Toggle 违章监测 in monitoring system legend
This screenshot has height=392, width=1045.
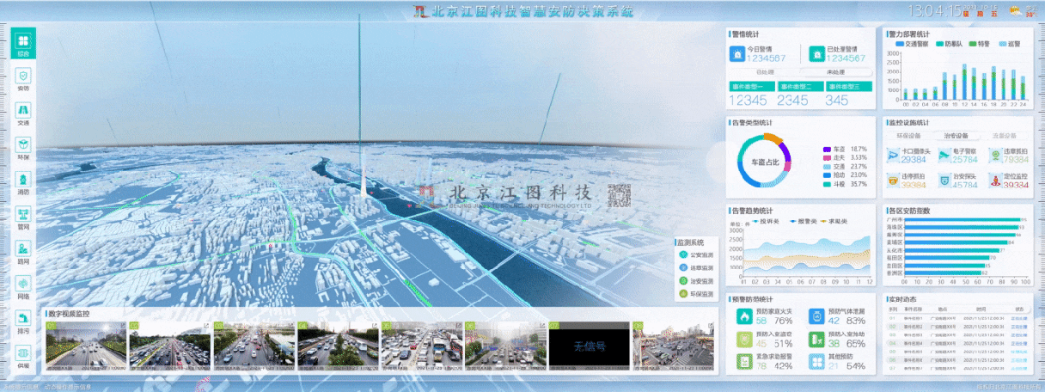coord(696,267)
